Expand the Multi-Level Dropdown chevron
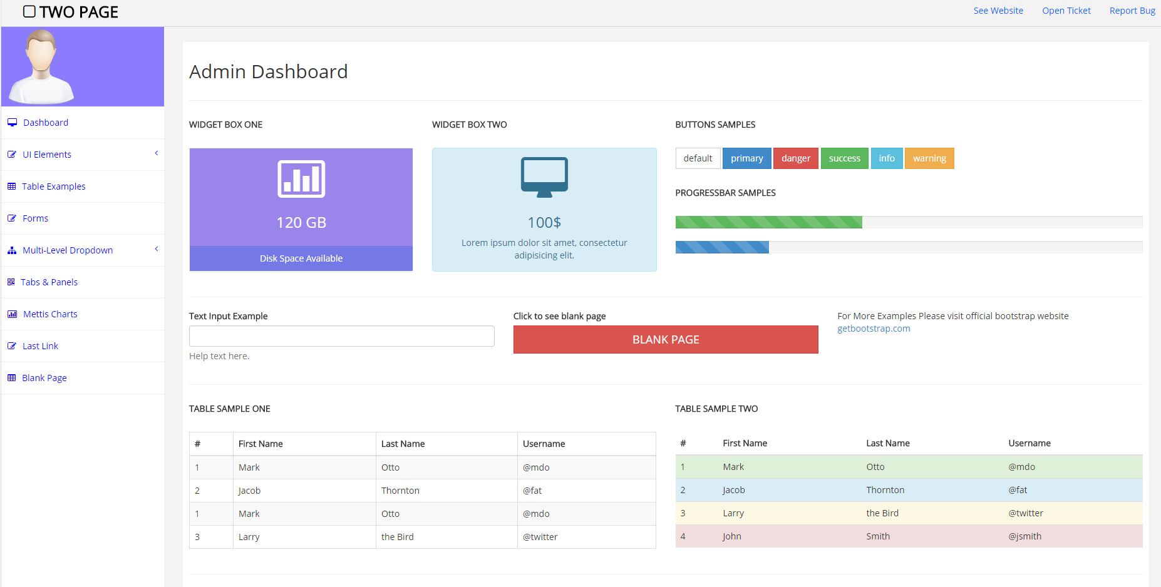 (x=156, y=249)
